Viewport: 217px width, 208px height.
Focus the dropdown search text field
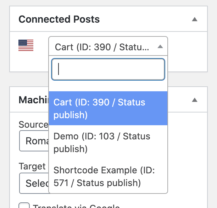tap(108, 69)
